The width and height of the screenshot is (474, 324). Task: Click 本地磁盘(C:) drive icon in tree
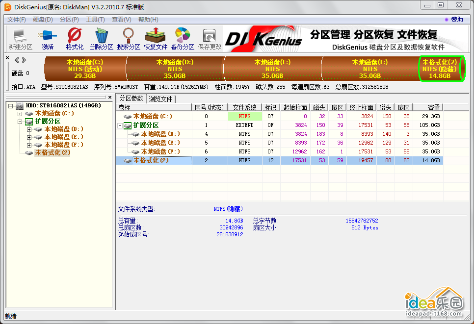(29, 114)
